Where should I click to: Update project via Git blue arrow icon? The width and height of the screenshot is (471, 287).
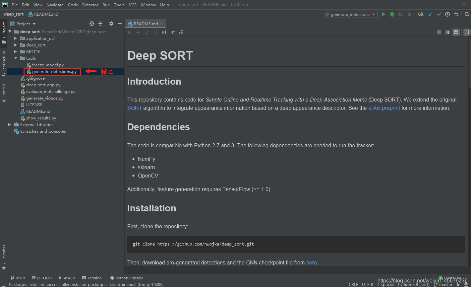point(430,14)
